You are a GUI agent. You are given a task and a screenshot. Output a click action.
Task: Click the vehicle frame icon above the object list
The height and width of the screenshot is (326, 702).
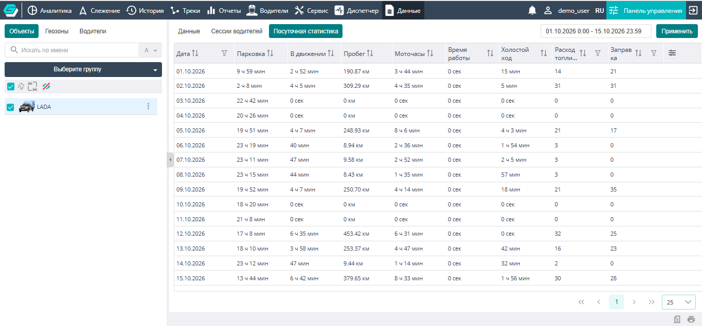pyautogui.click(x=33, y=86)
